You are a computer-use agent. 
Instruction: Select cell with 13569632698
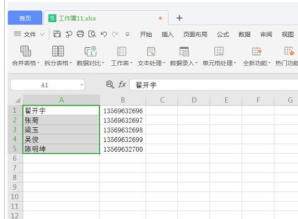(x=123, y=130)
